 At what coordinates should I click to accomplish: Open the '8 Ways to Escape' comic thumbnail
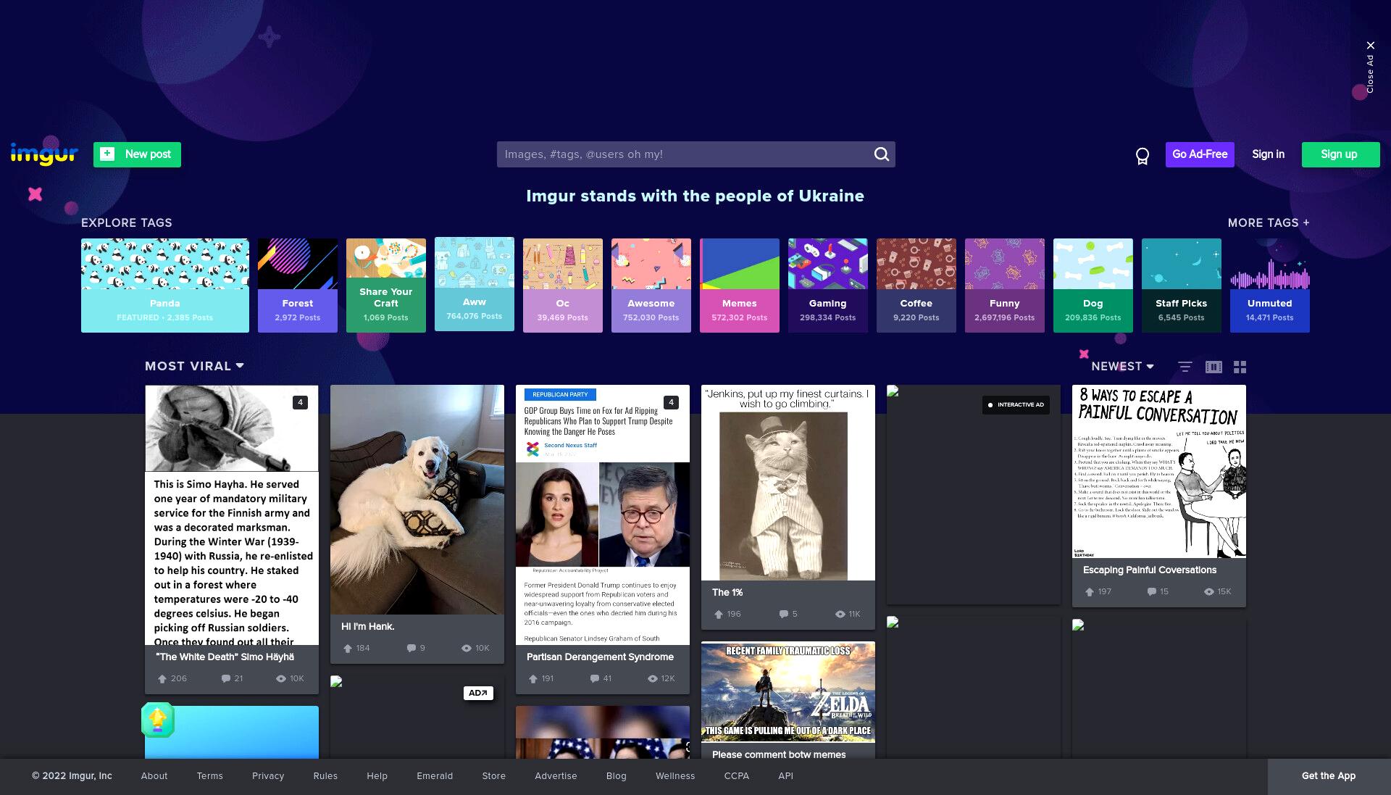[1159, 472]
